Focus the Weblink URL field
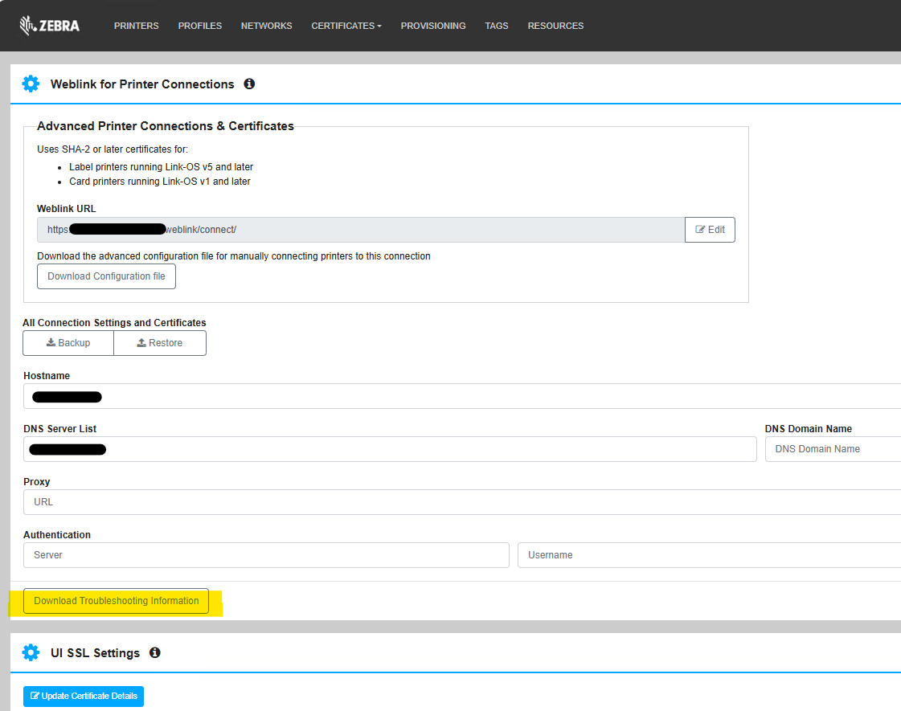The height and width of the screenshot is (711, 901). click(x=361, y=230)
